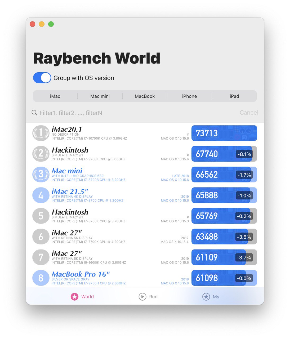Click MAC OS X 10.15.4 label
This screenshot has width=290, height=339.
pyautogui.click(x=175, y=242)
